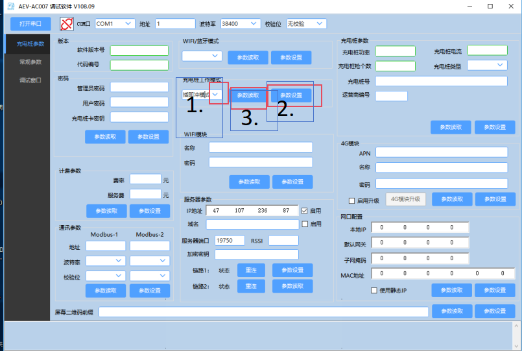
Task: Disable the 启用 checkbox beside IP地址
Action: pyautogui.click(x=305, y=211)
